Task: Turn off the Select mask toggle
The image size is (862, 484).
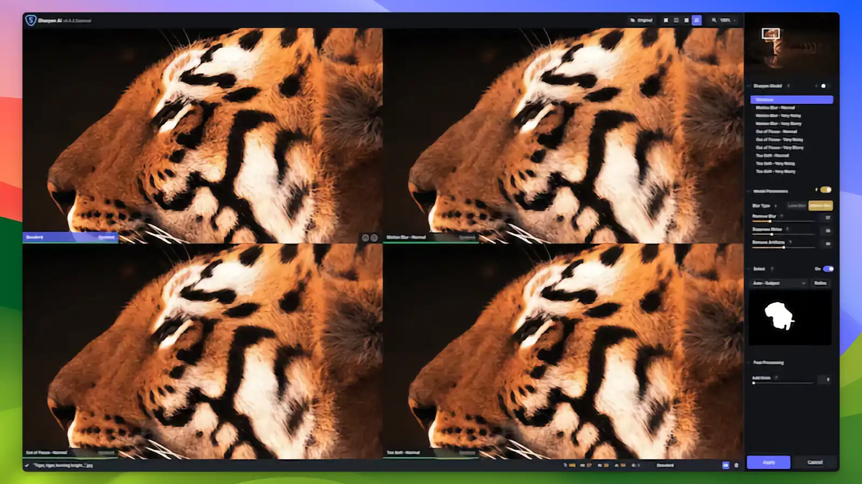Action: coord(828,269)
